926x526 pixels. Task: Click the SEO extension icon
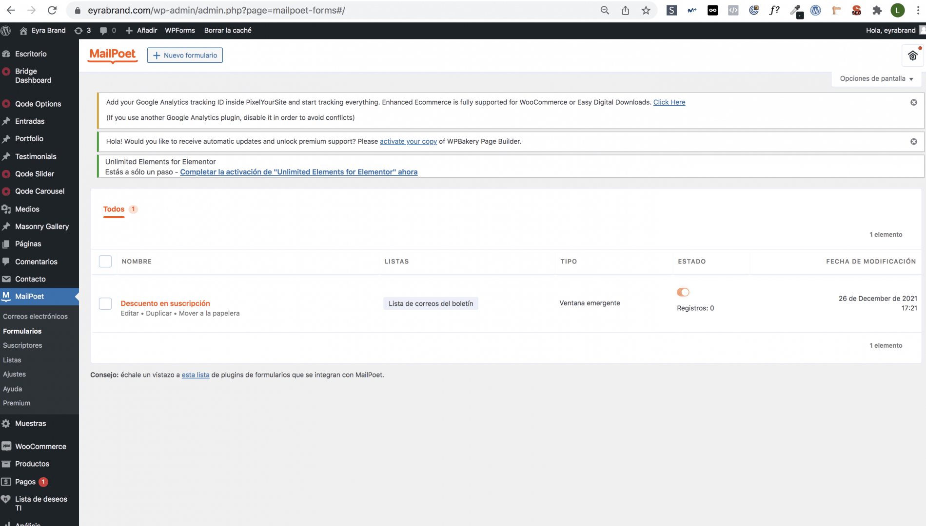(x=857, y=10)
